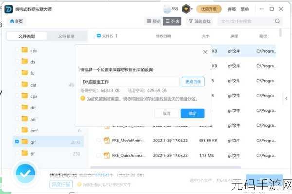Click the magnifier search icon
Viewport: 292px width, 194px height.
277,21
